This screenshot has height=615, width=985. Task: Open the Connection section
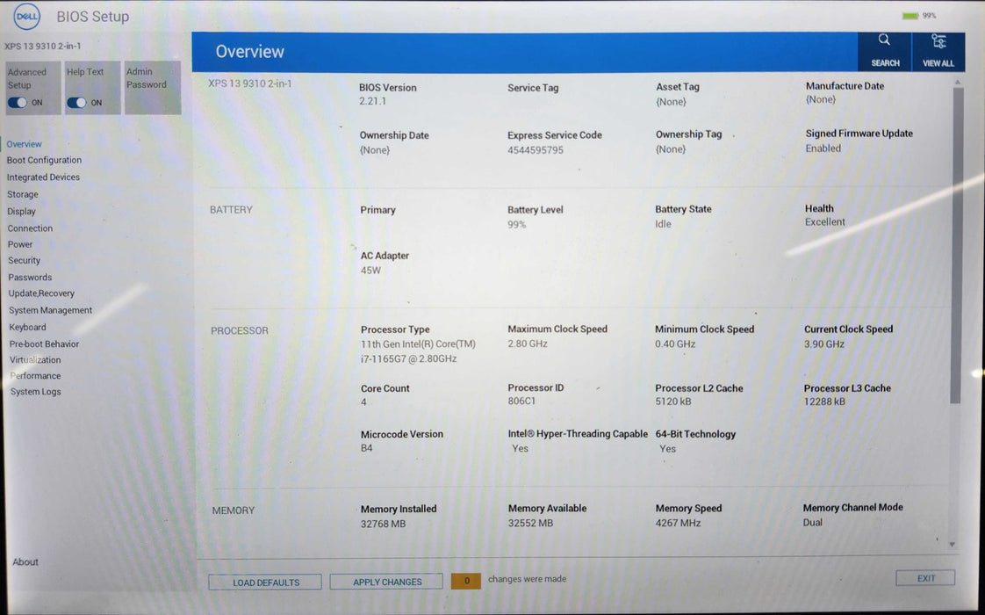point(30,228)
